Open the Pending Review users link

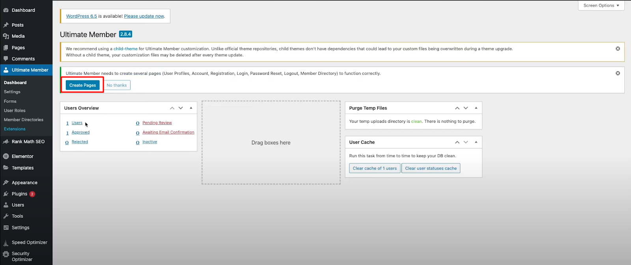click(x=157, y=123)
